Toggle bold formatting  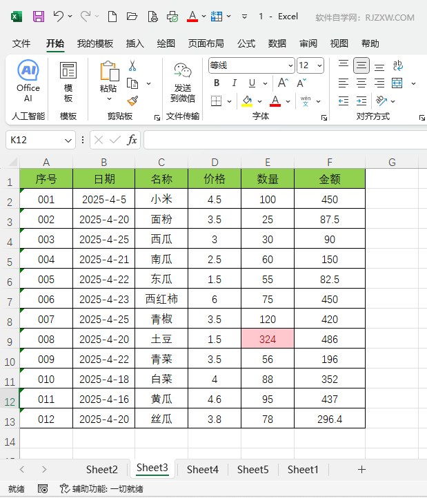click(217, 83)
